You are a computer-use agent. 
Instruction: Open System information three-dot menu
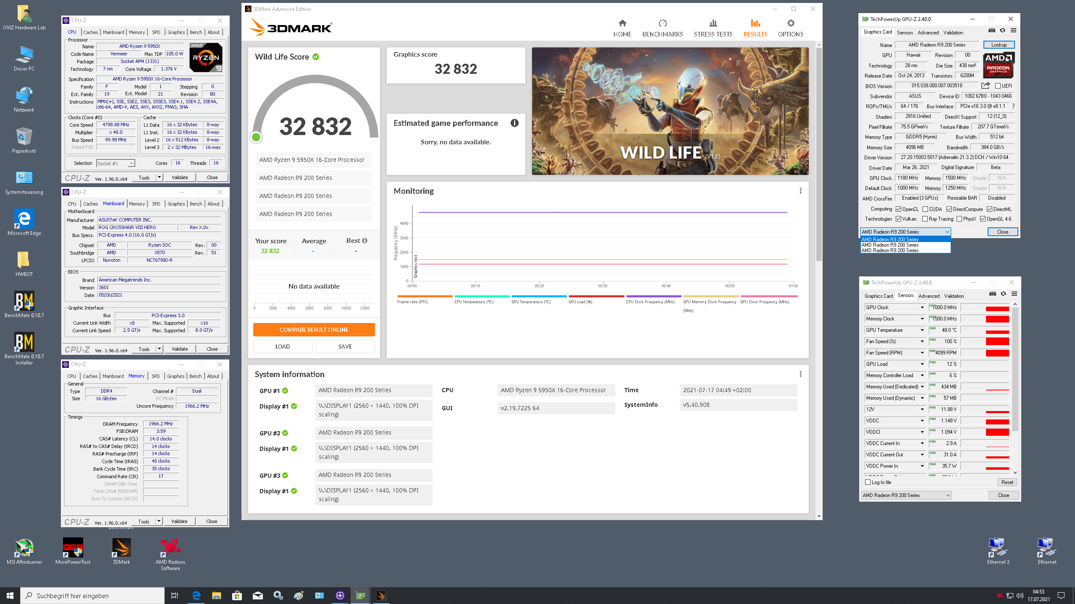tap(800, 374)
